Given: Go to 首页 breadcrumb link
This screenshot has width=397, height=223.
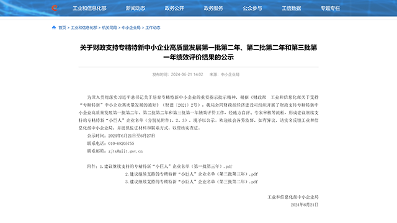Looking at the screenshot, I should (62, 28).
